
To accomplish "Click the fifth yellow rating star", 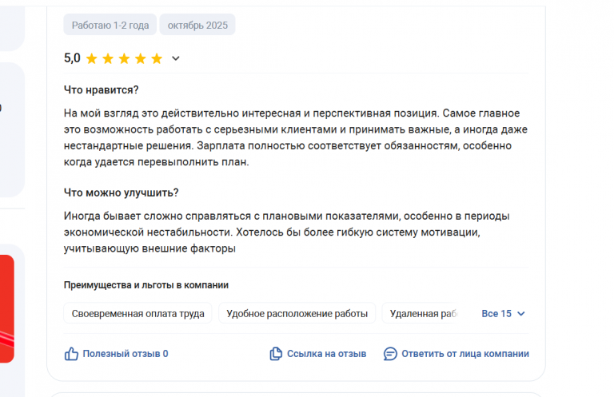I will click(x=157, y=58).
